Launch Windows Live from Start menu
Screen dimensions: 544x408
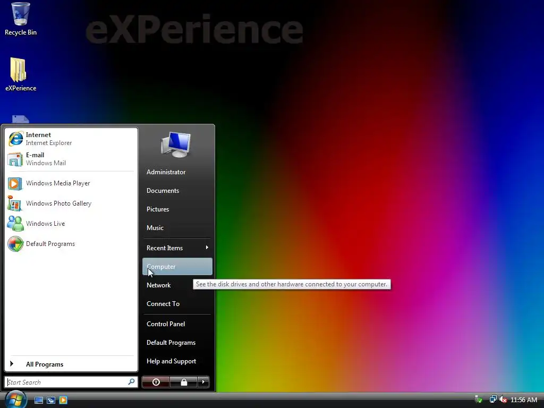(x=71, y=224)
